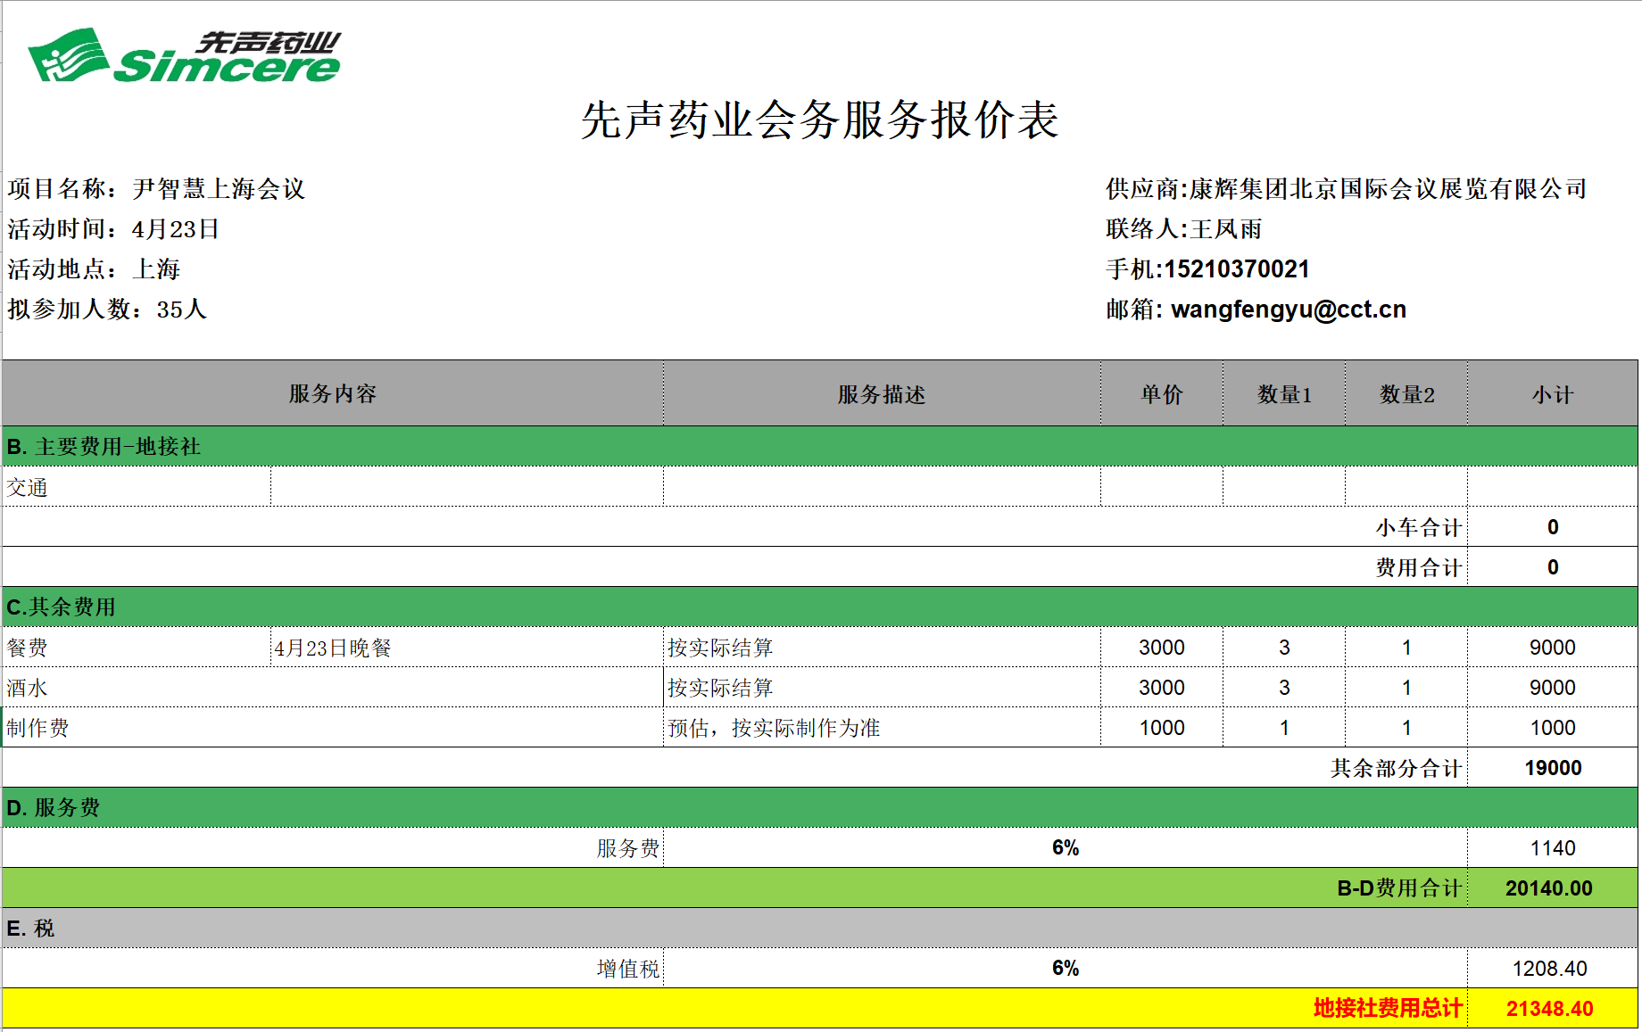
Task: Select the title cell 先声药业会务服务报价表
Action: [819, 120]
